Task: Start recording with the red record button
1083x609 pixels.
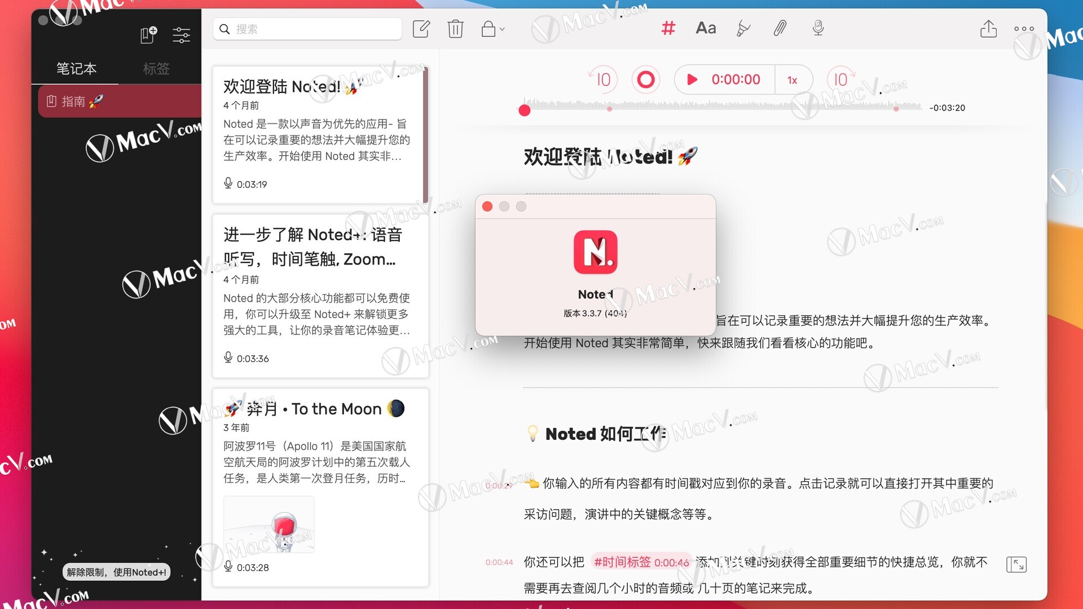Action: 646,80
